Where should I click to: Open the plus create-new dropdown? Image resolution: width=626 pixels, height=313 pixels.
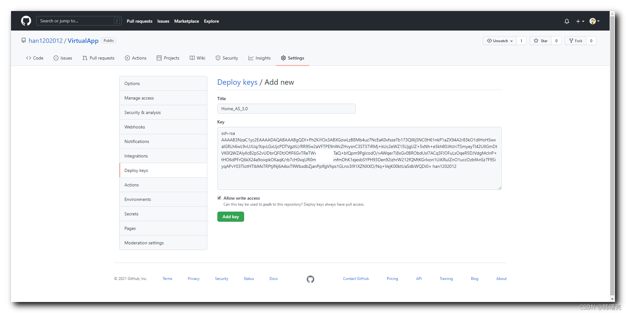tap(580, 21)
